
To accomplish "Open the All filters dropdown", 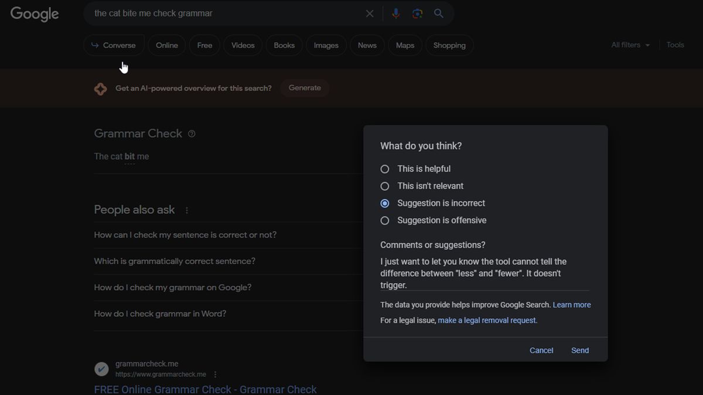I will click(630, 44).
